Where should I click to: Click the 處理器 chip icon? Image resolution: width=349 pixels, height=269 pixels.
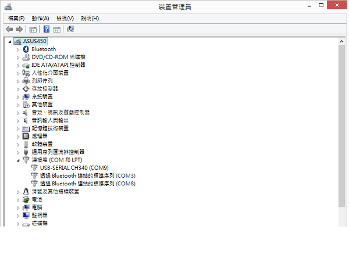click(26, 137)
